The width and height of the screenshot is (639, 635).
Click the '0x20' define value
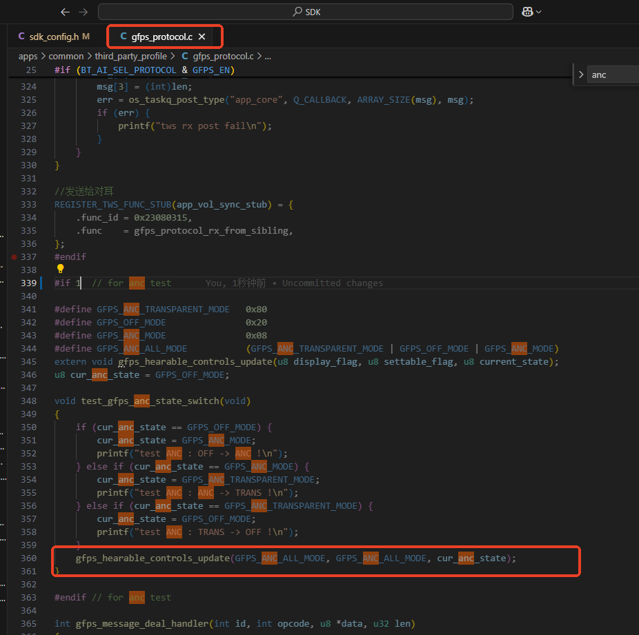(256, 323)
